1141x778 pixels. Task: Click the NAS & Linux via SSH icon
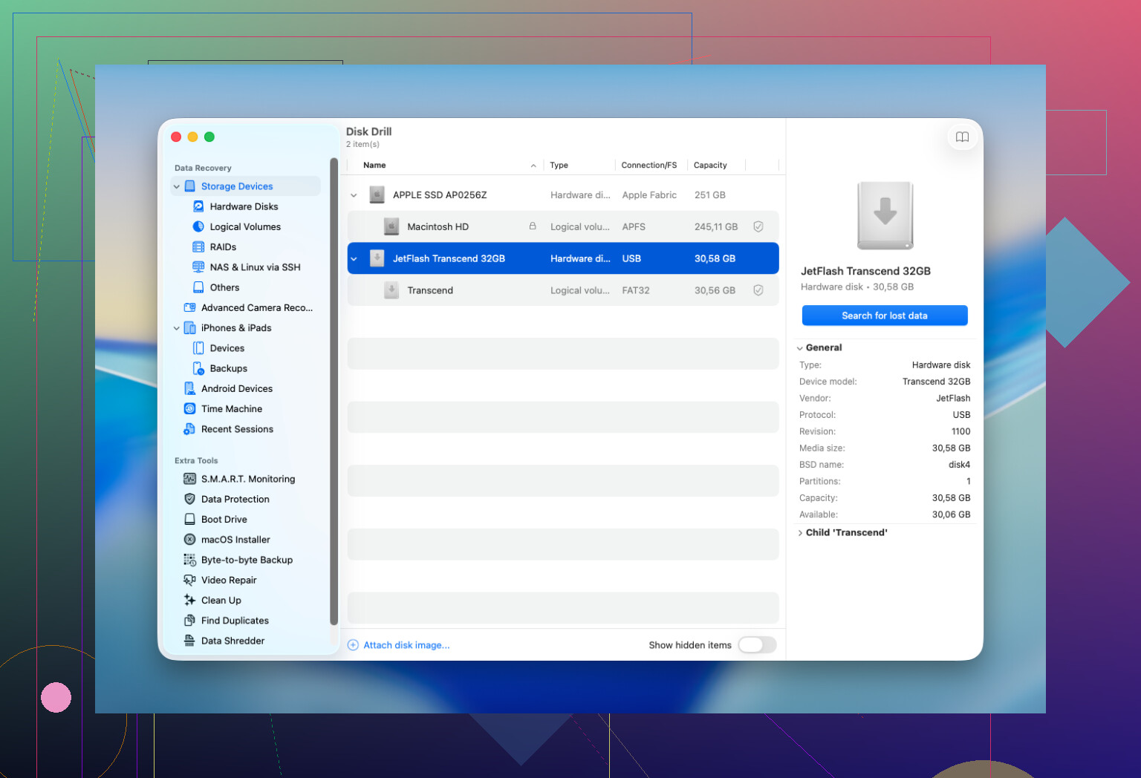(198, 267)
